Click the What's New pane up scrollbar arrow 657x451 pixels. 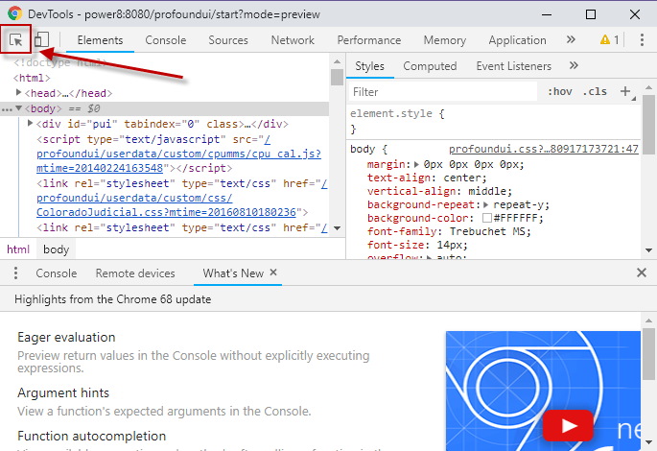[x=648, y=320]
